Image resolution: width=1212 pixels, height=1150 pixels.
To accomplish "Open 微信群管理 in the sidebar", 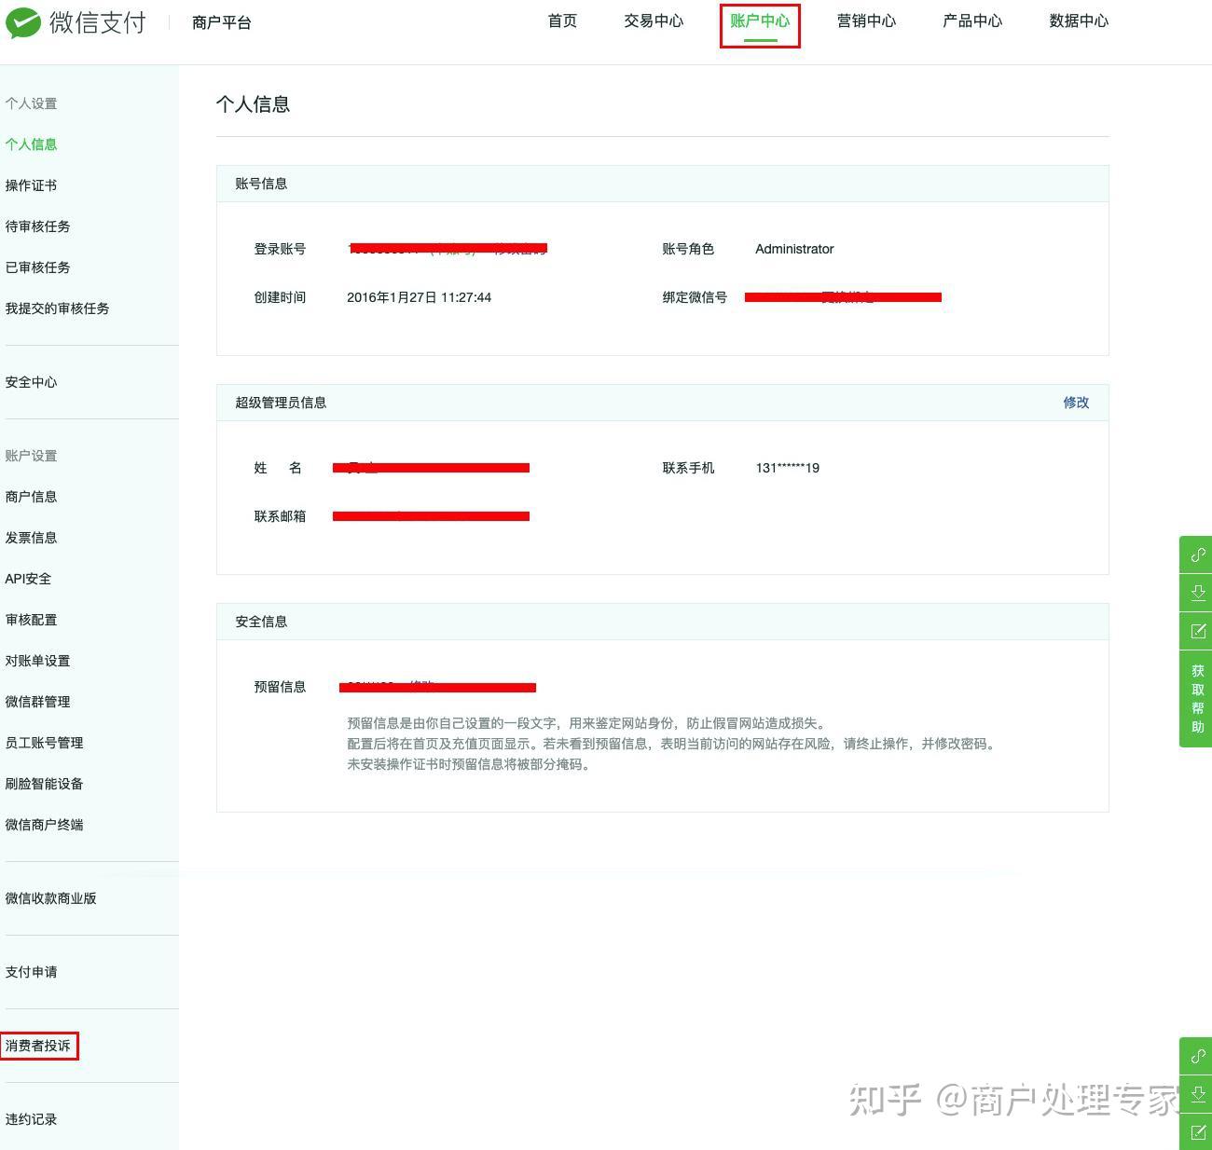I will 37,702.
